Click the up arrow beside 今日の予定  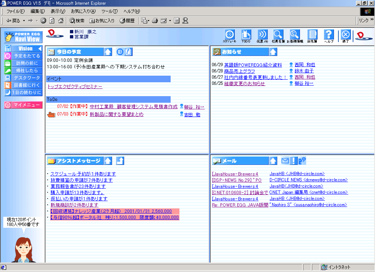tap(108, 52)
